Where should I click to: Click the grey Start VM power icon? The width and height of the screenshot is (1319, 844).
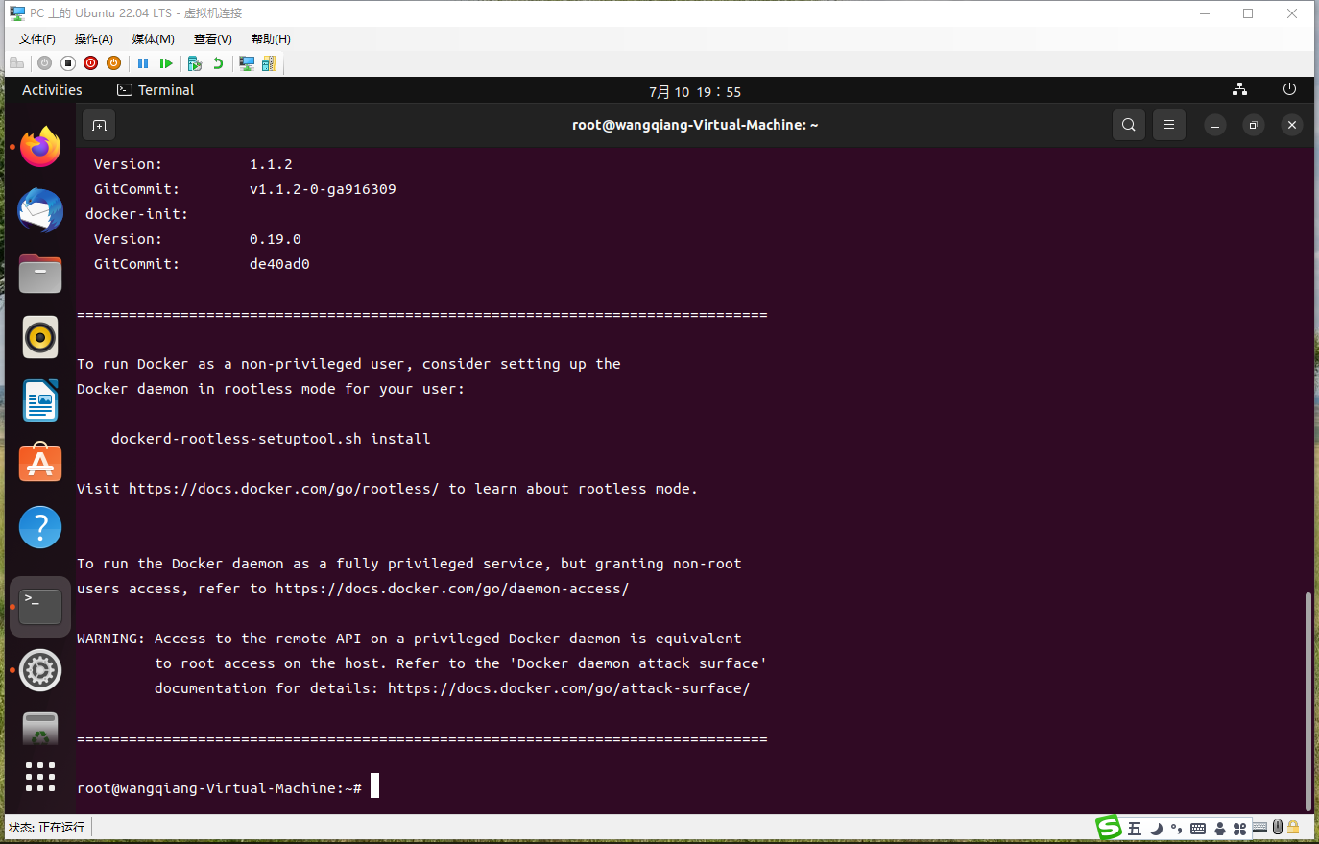(x=44, y=63)
